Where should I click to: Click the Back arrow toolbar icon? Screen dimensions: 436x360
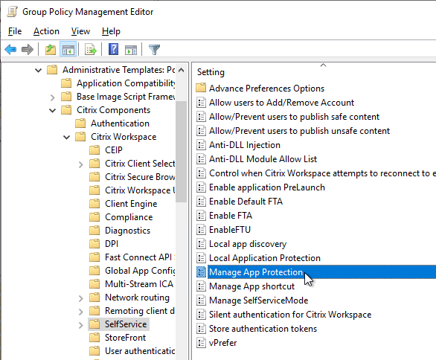[10, 50]
